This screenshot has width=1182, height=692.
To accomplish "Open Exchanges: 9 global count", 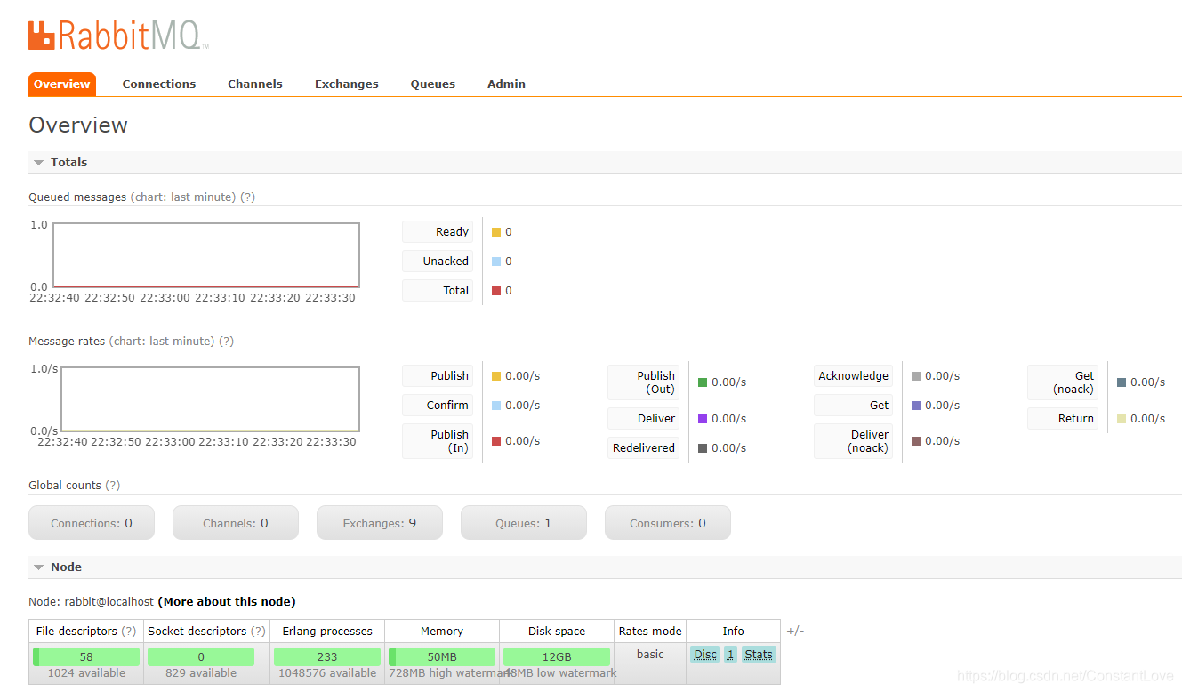I will pyautogui.click(x=380, y=523).
